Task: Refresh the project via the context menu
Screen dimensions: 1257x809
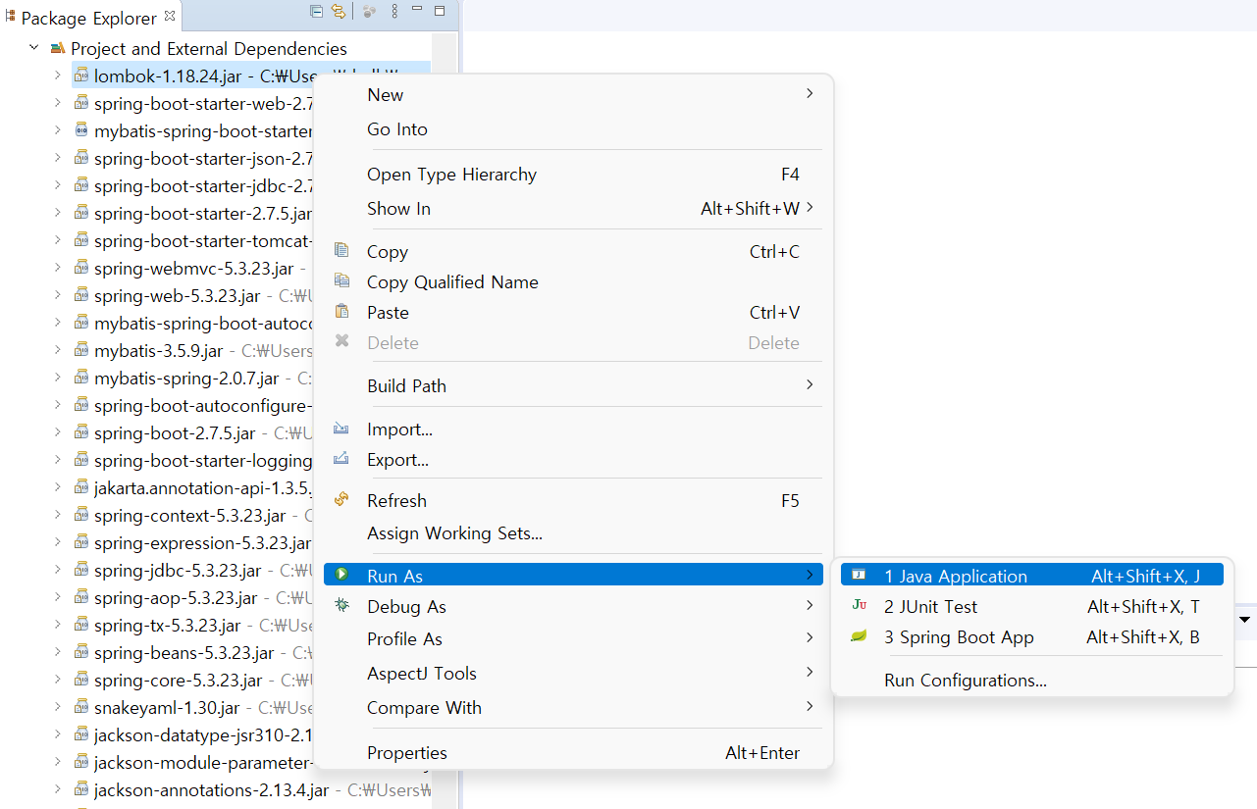Action: tap(397, 500)
